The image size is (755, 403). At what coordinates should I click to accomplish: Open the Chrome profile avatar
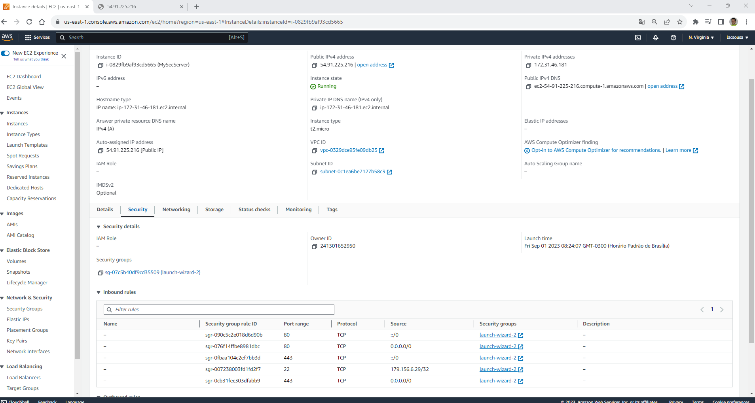click(x=734, y=22)
